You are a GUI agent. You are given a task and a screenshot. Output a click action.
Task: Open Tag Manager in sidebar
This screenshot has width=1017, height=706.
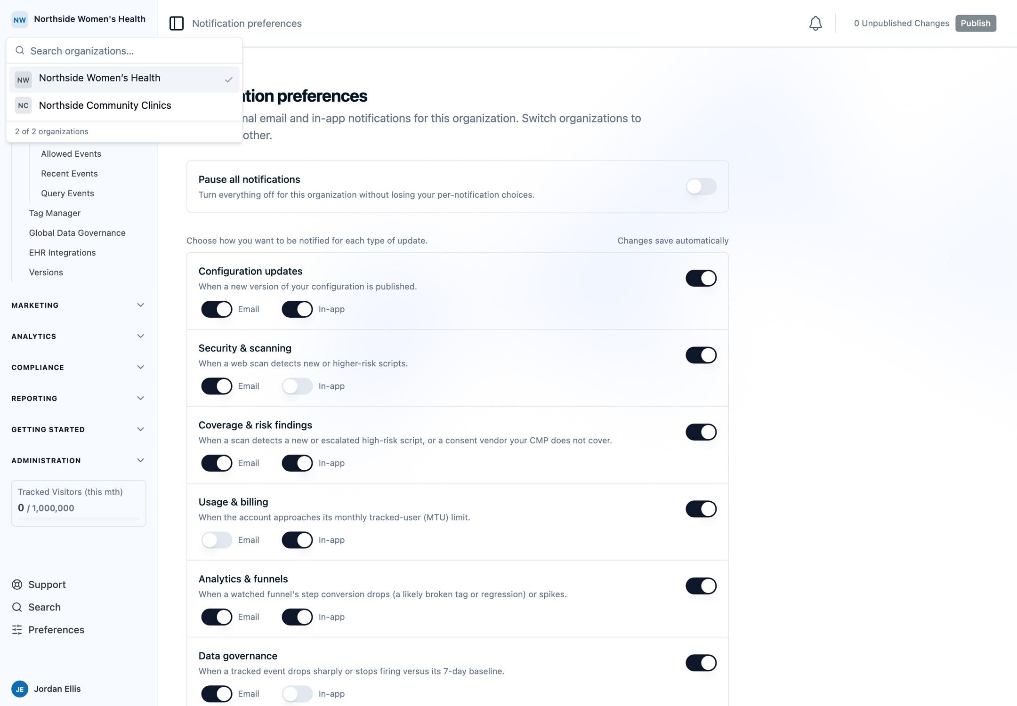pos(55,213)
